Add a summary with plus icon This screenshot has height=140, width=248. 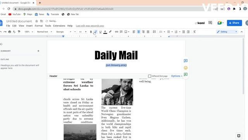point(38,51)
